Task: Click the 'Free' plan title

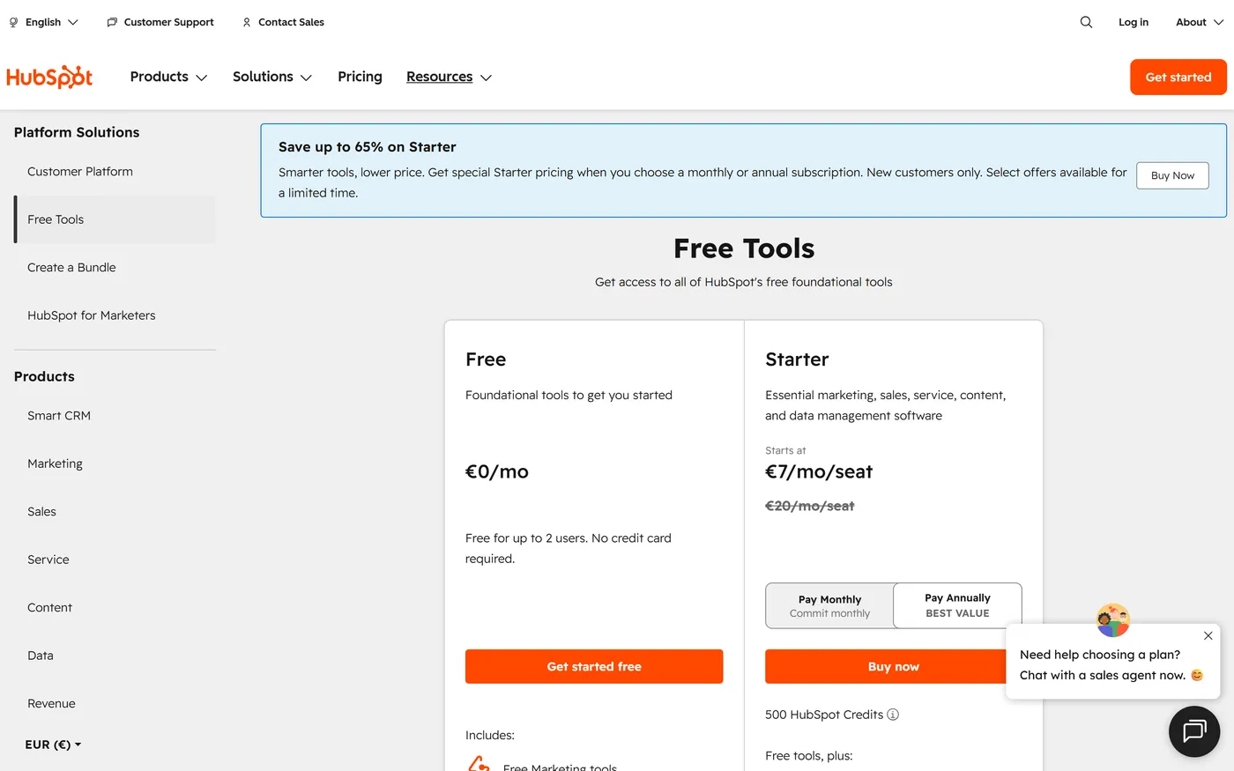Action: [x=486, y=360]
